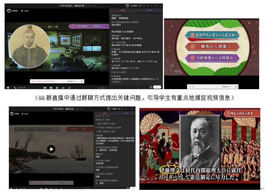273x196 pixels.
Task: Mute the speaker volume in top window
Action: [x=8, y=88]
